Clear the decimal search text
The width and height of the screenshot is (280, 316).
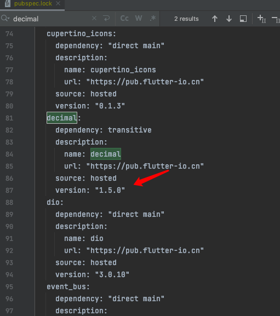pyautogui.click(x=94, y=19)
